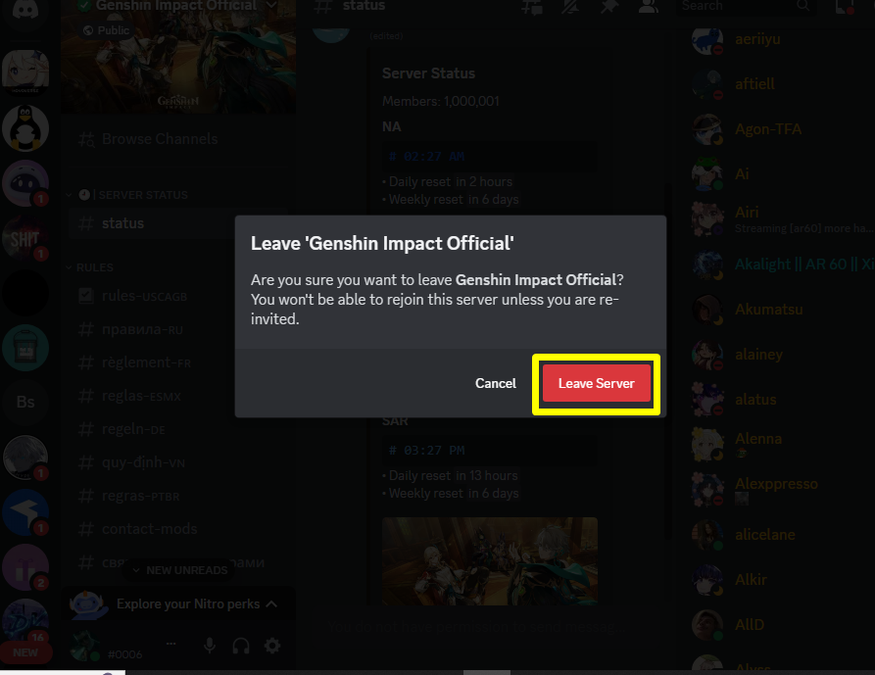The width and height of the screenshot is (875, 675).
Task: Open Discord home from the logo icon
Action: point(25,9)
